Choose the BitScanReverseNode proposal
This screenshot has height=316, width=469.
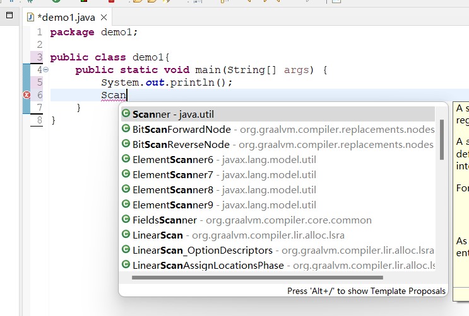[278, 144]
